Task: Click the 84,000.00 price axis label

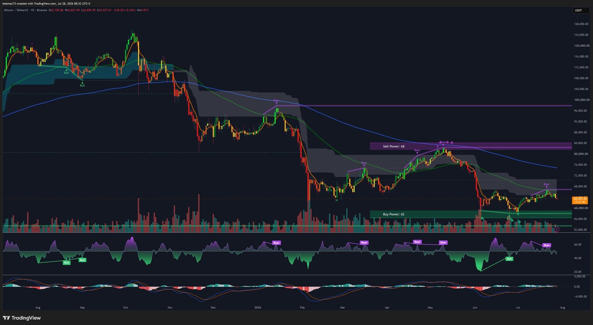Action: point(581,143)
